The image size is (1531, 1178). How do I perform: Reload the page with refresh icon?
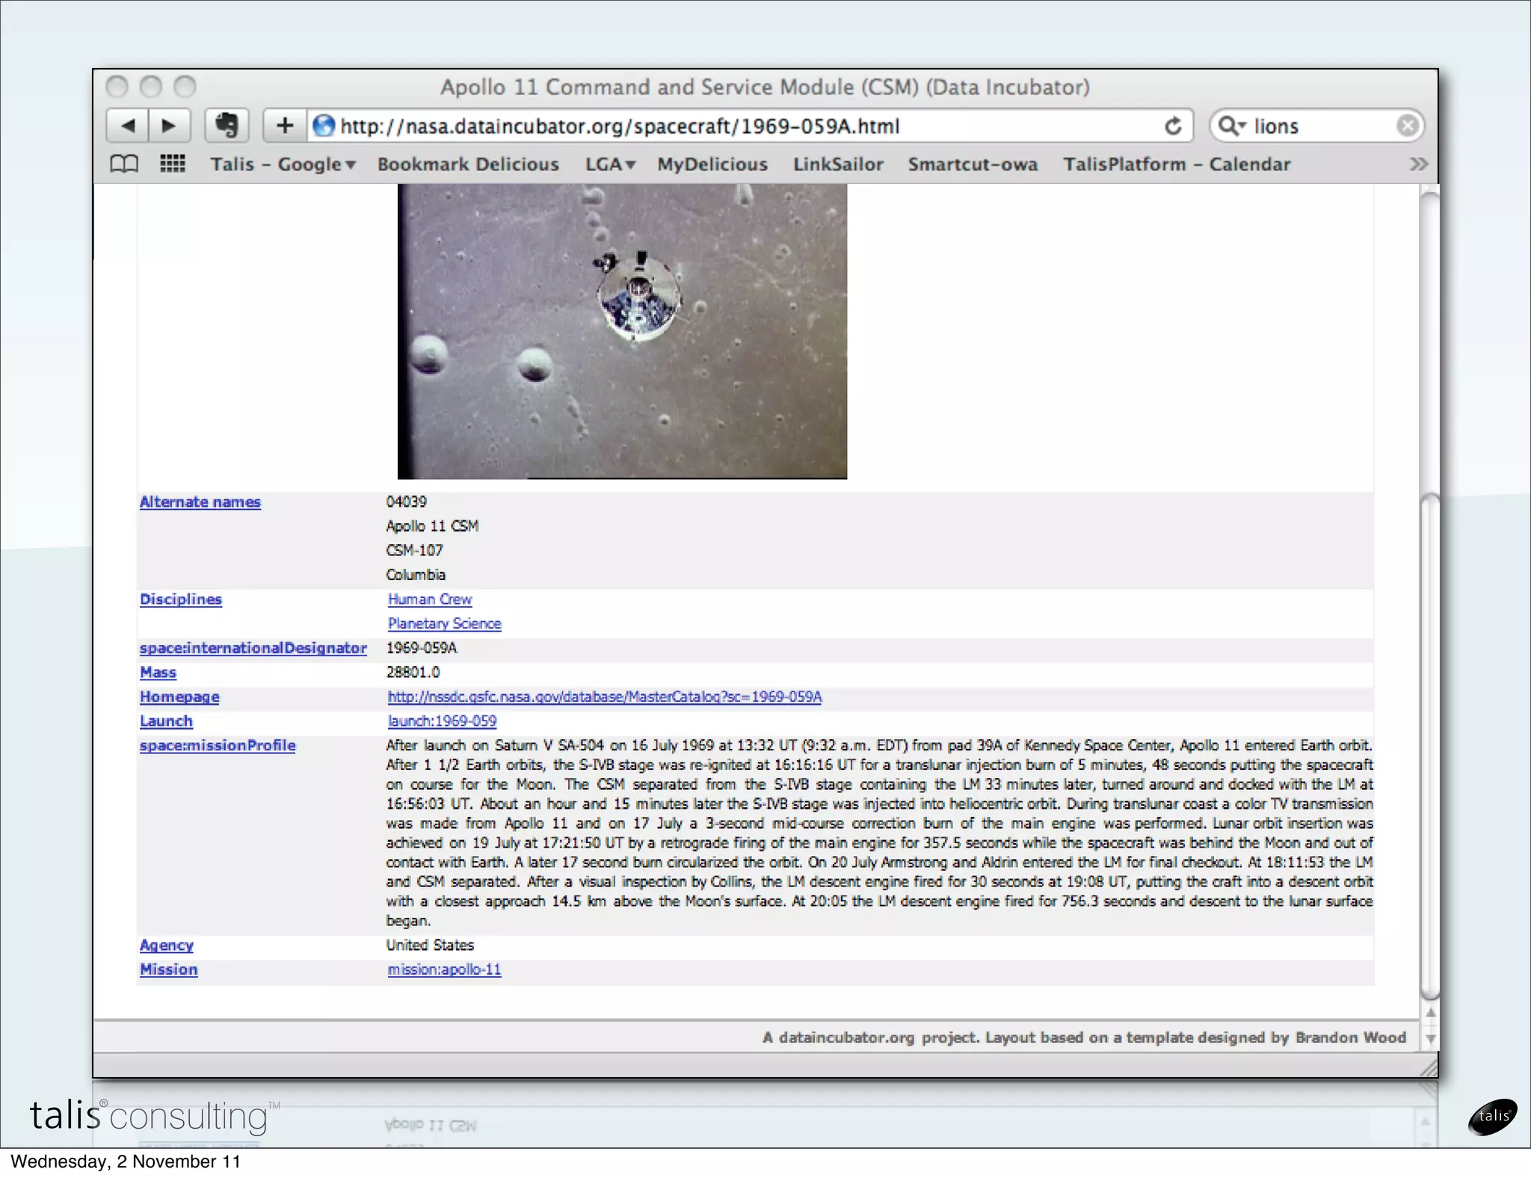point(1173,126)
